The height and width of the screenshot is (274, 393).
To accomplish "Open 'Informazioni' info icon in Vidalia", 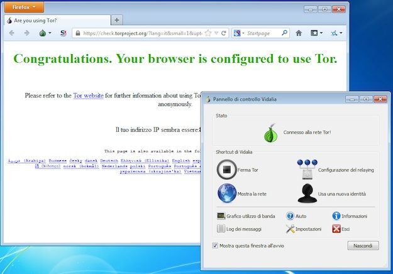I will 336,216.
